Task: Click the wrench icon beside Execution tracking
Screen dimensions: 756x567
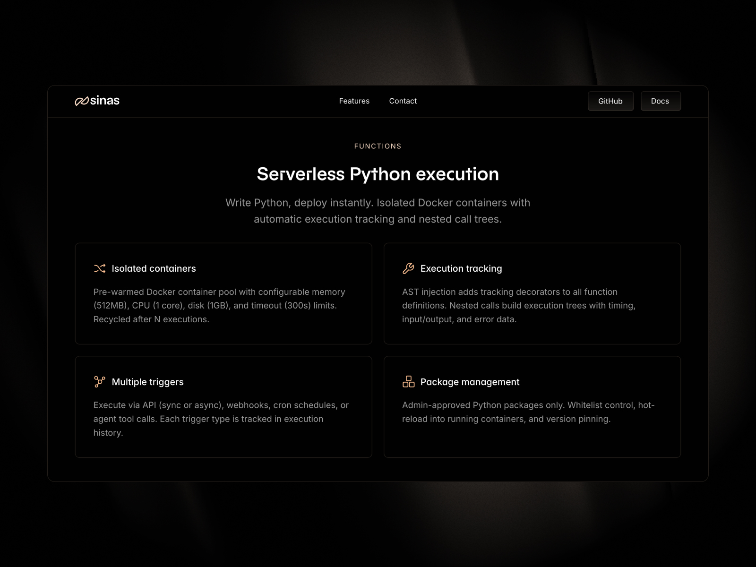Action: pos(408,268)
